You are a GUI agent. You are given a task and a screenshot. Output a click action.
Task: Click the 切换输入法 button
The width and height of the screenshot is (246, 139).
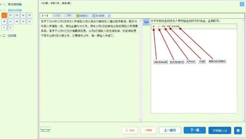pos(220,130)
